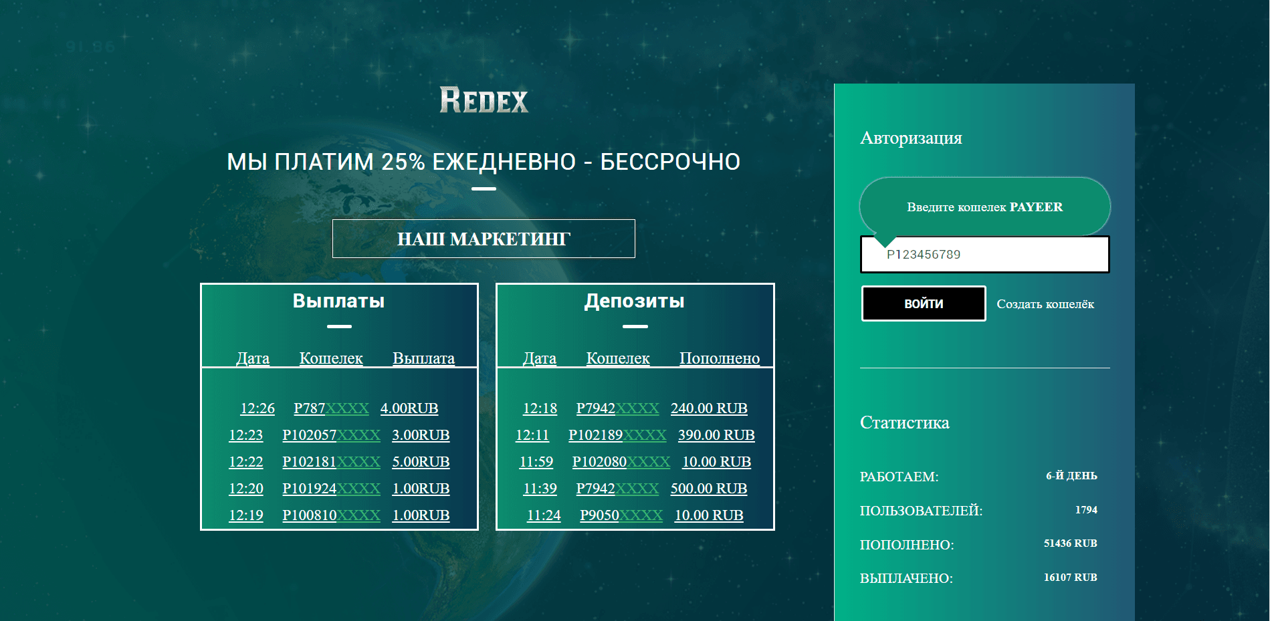
Task: Click the 11:24 deposit timestamp
Action: (542, 515)
